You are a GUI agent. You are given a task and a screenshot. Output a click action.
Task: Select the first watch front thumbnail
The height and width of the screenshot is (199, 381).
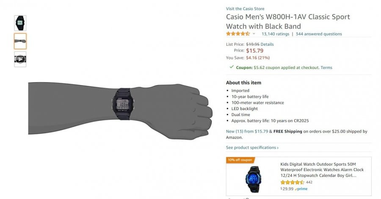tap(20, 23)
